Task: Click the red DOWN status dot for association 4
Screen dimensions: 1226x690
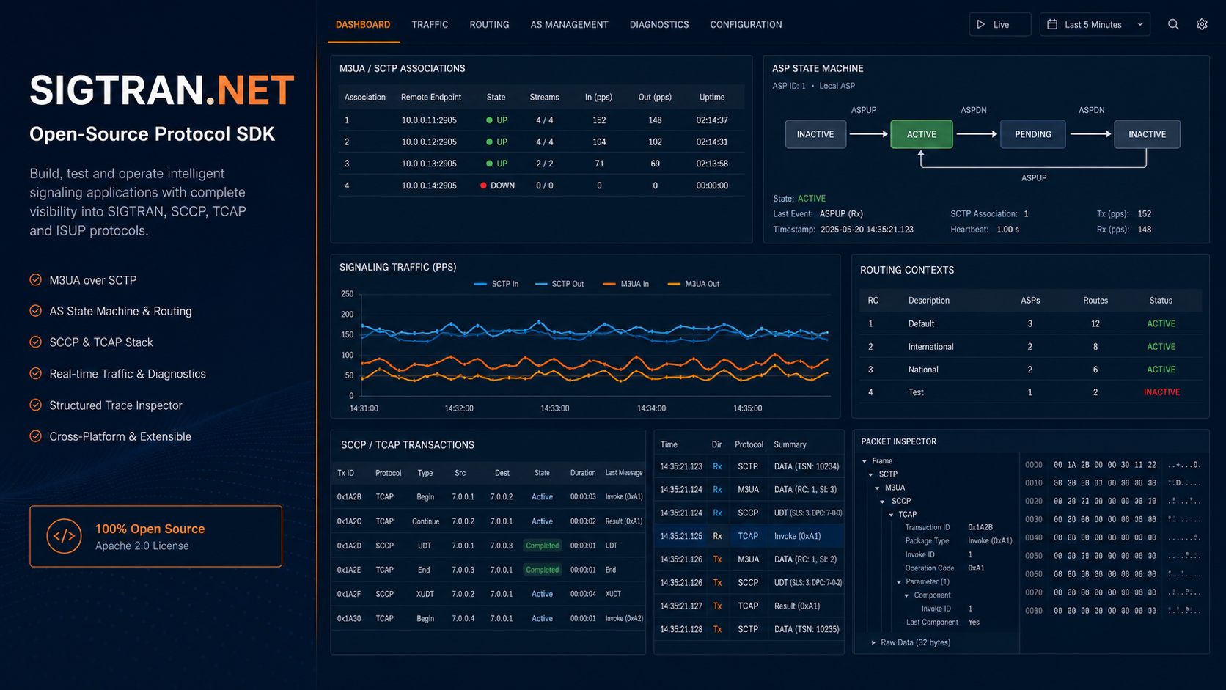Action: [483, 186]
